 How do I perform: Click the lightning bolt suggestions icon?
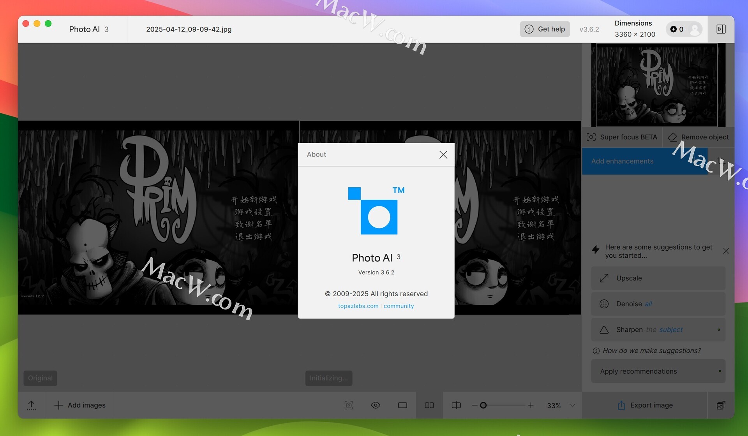pos(595,250)
